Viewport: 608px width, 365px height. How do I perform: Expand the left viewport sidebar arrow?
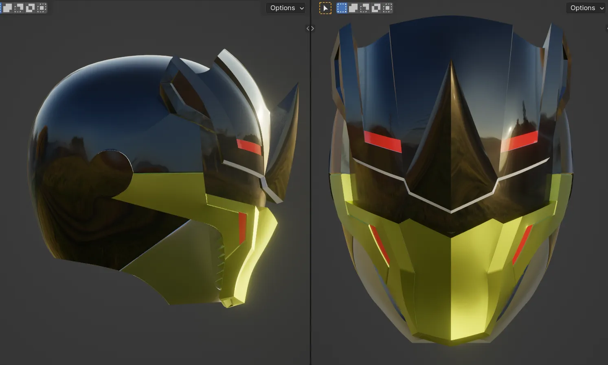click(308, 28)
